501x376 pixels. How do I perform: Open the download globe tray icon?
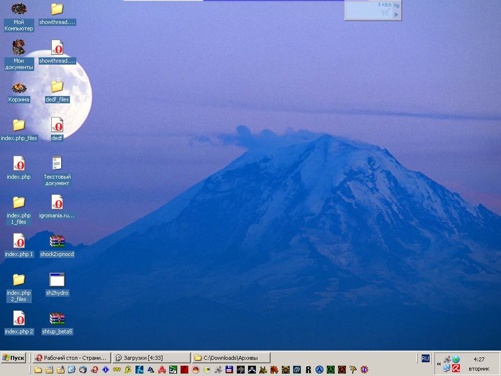coord(456,359)
